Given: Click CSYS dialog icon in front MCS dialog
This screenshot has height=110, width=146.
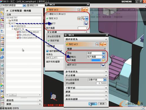Looking at the screenshot, I should click(x=97, y=44).
